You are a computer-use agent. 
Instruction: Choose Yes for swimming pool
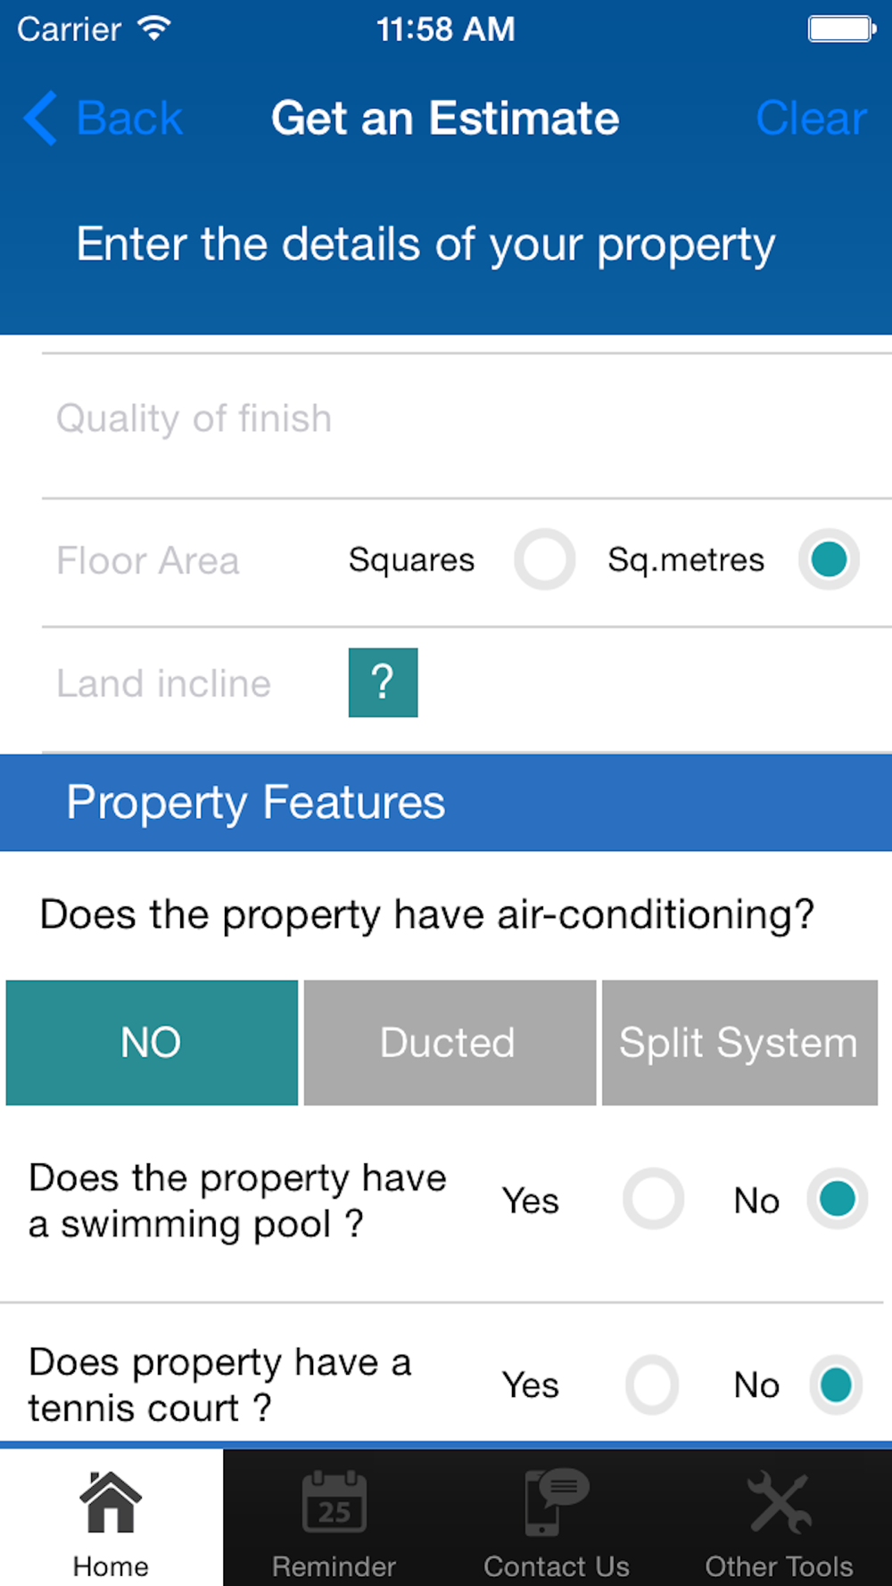point(654,1199)
